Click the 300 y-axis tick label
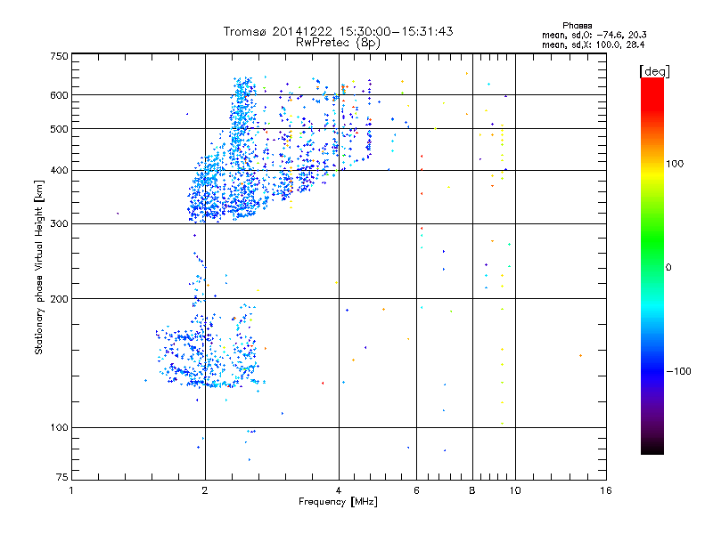The width and height of the screenshot is (713, 534). click(59, 224)
